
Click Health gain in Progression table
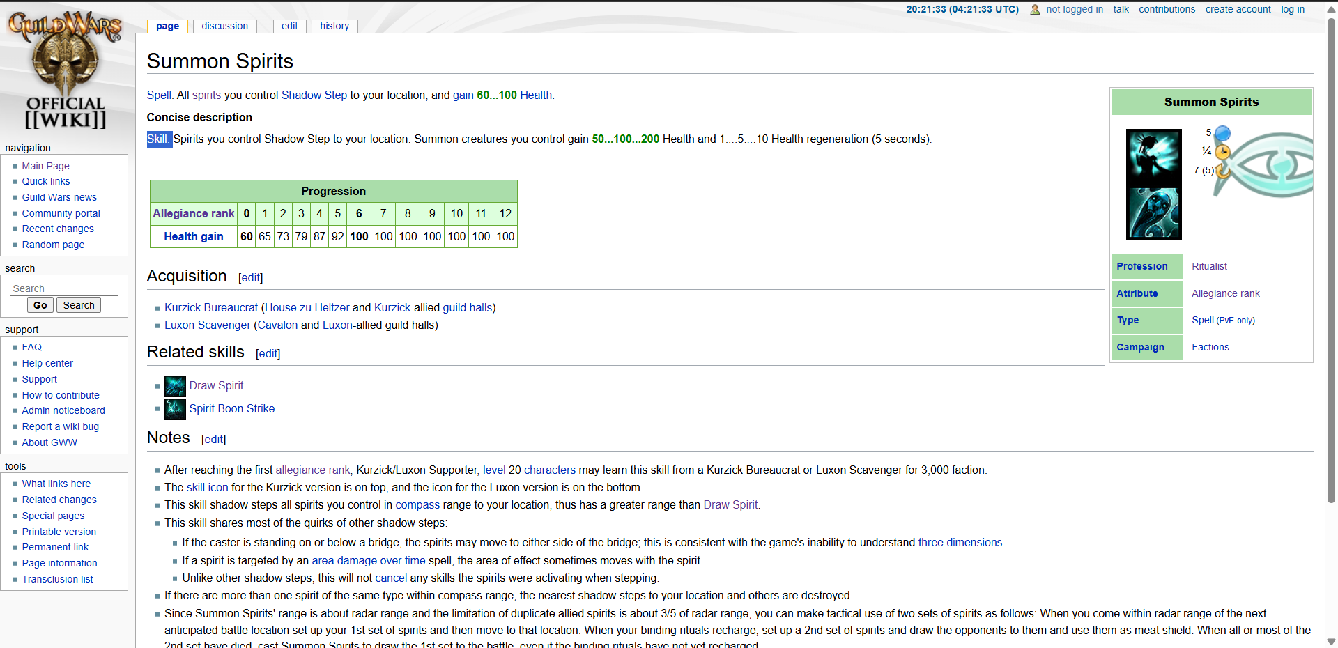click(194, 236)
